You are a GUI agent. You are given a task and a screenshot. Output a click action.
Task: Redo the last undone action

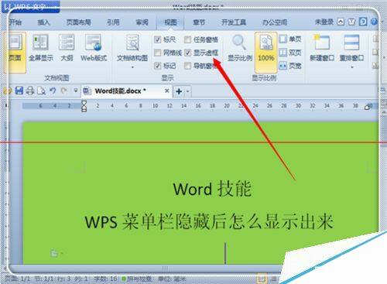point(63,91)
